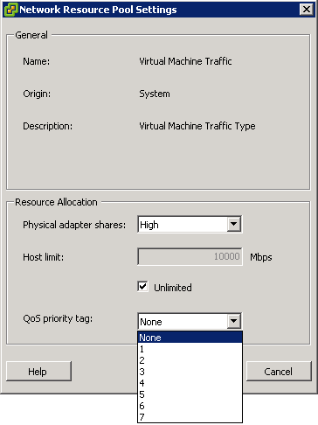
Task: Click the Name label
Action: click(37, 61)
